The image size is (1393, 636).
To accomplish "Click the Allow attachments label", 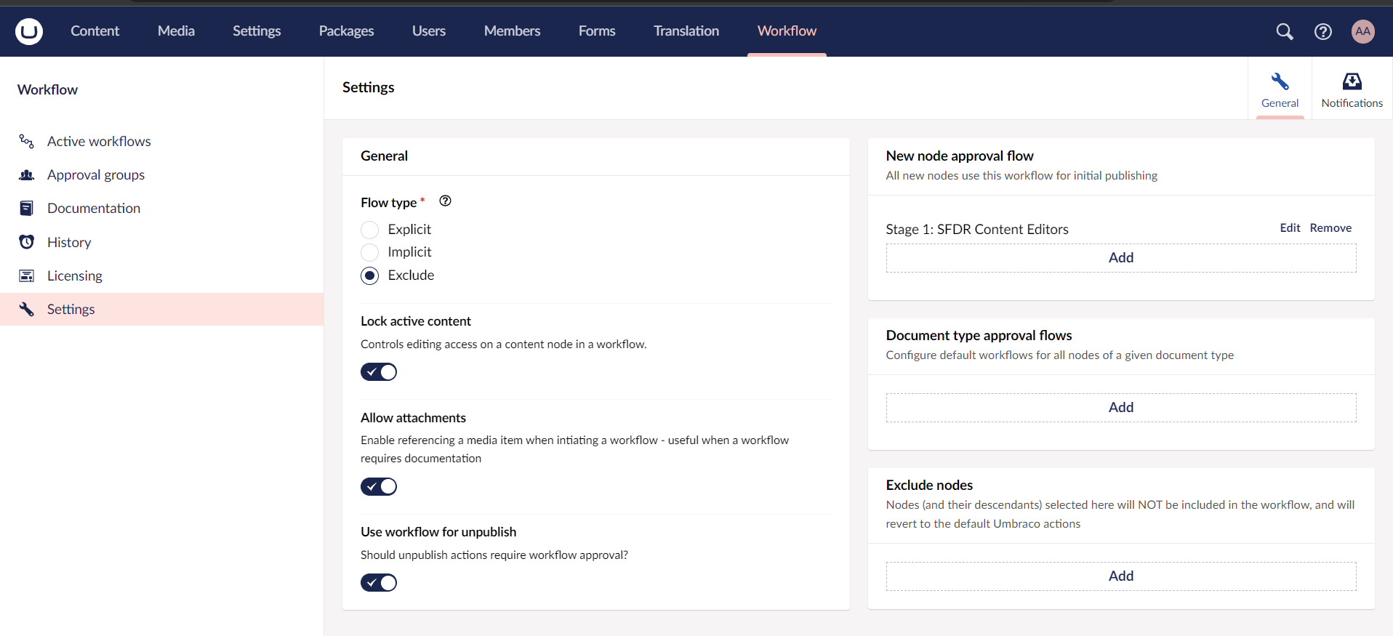I will [413, 417].
